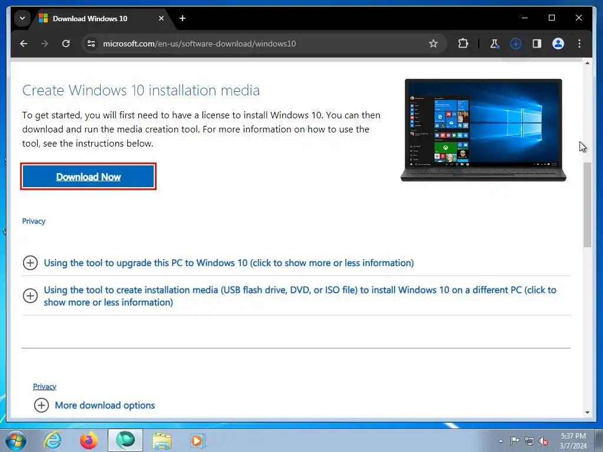Image resolution: width=603 pixels, height=452 pixels.
Task: Open 'Using the tool to create installation media' link
Action: (300, 296)
